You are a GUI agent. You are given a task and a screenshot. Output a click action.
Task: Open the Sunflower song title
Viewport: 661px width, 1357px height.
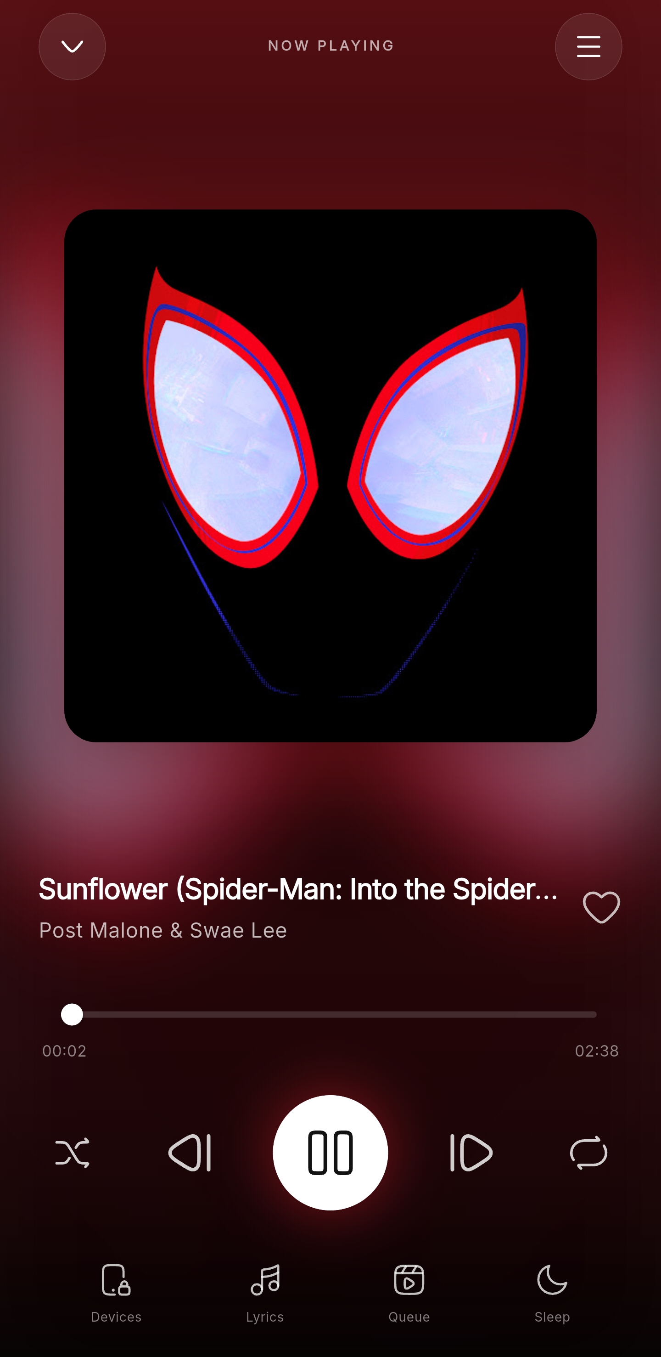pos(298,889)
